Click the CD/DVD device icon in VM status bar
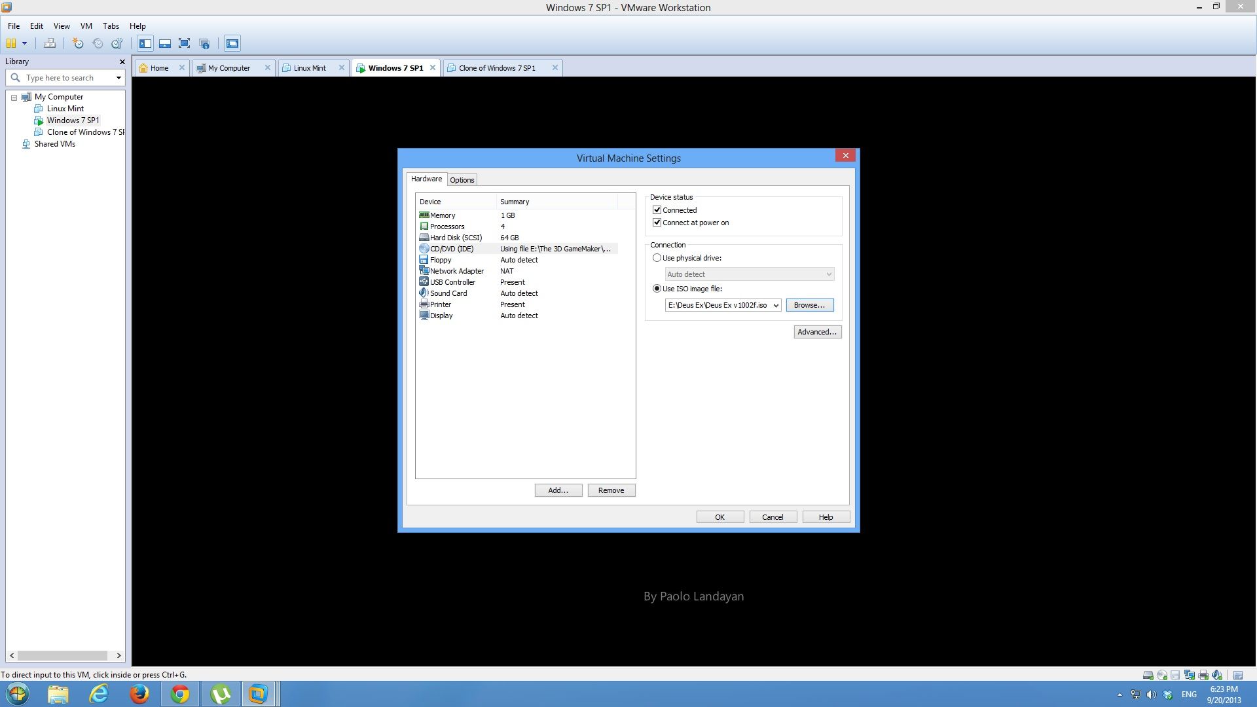This screenshot has width=1257, height=707. (1162, 675)
